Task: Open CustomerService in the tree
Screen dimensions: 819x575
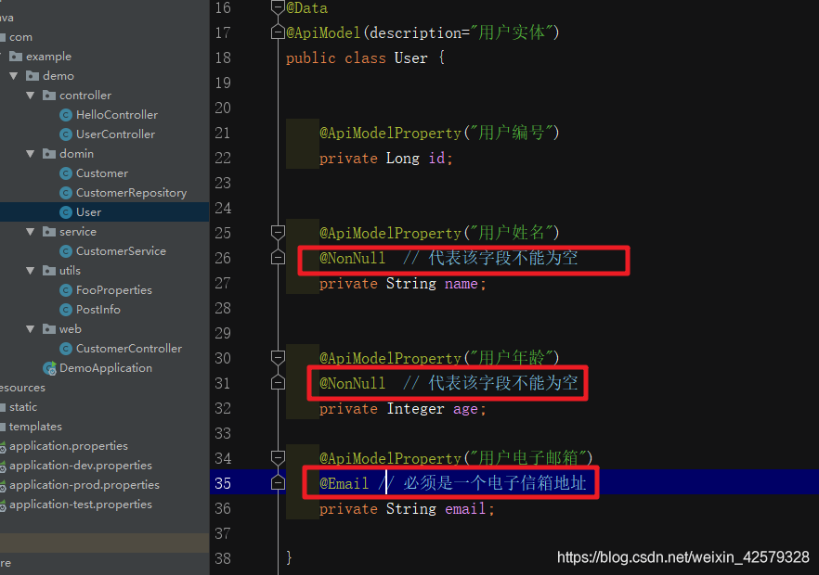Action: coord(121,251)
